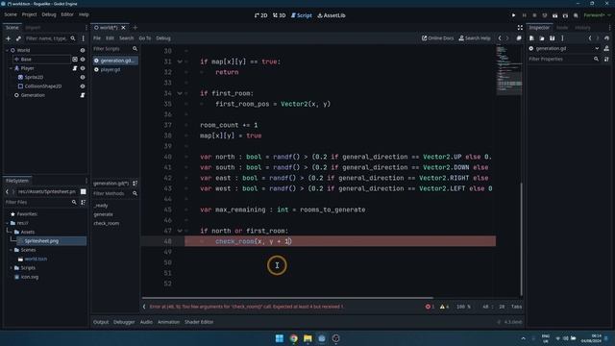Viewport: 615px width, 346px height.
Task: Open the Forward+ renderer dropdown
Action: coord(598,15)
